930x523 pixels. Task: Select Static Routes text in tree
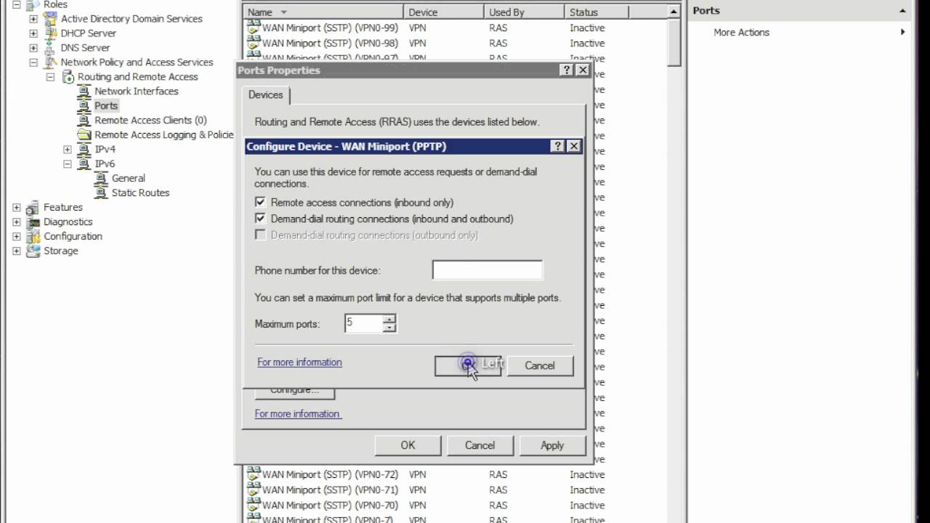(x=140, y=193)
